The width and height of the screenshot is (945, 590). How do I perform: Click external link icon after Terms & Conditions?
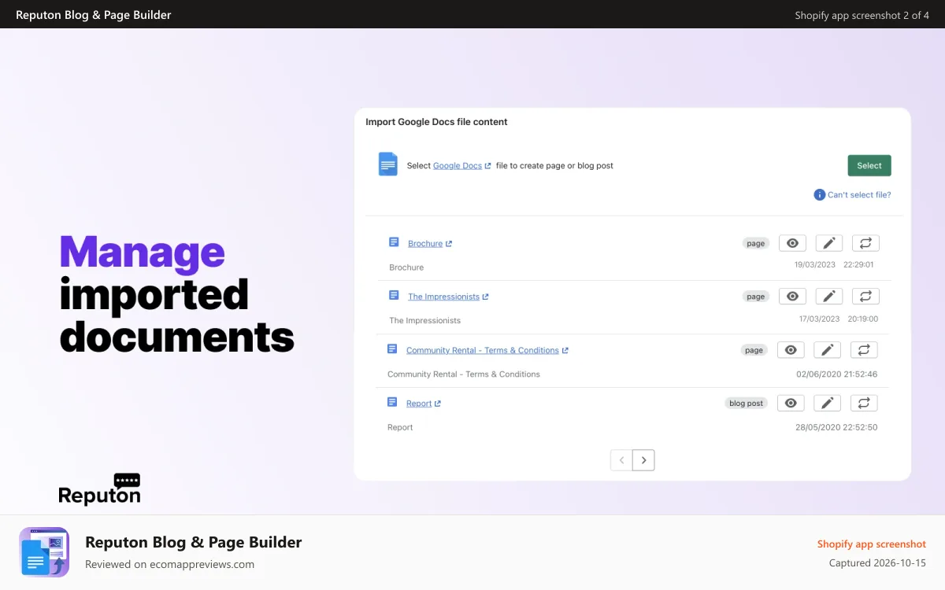tap(565, 350)
